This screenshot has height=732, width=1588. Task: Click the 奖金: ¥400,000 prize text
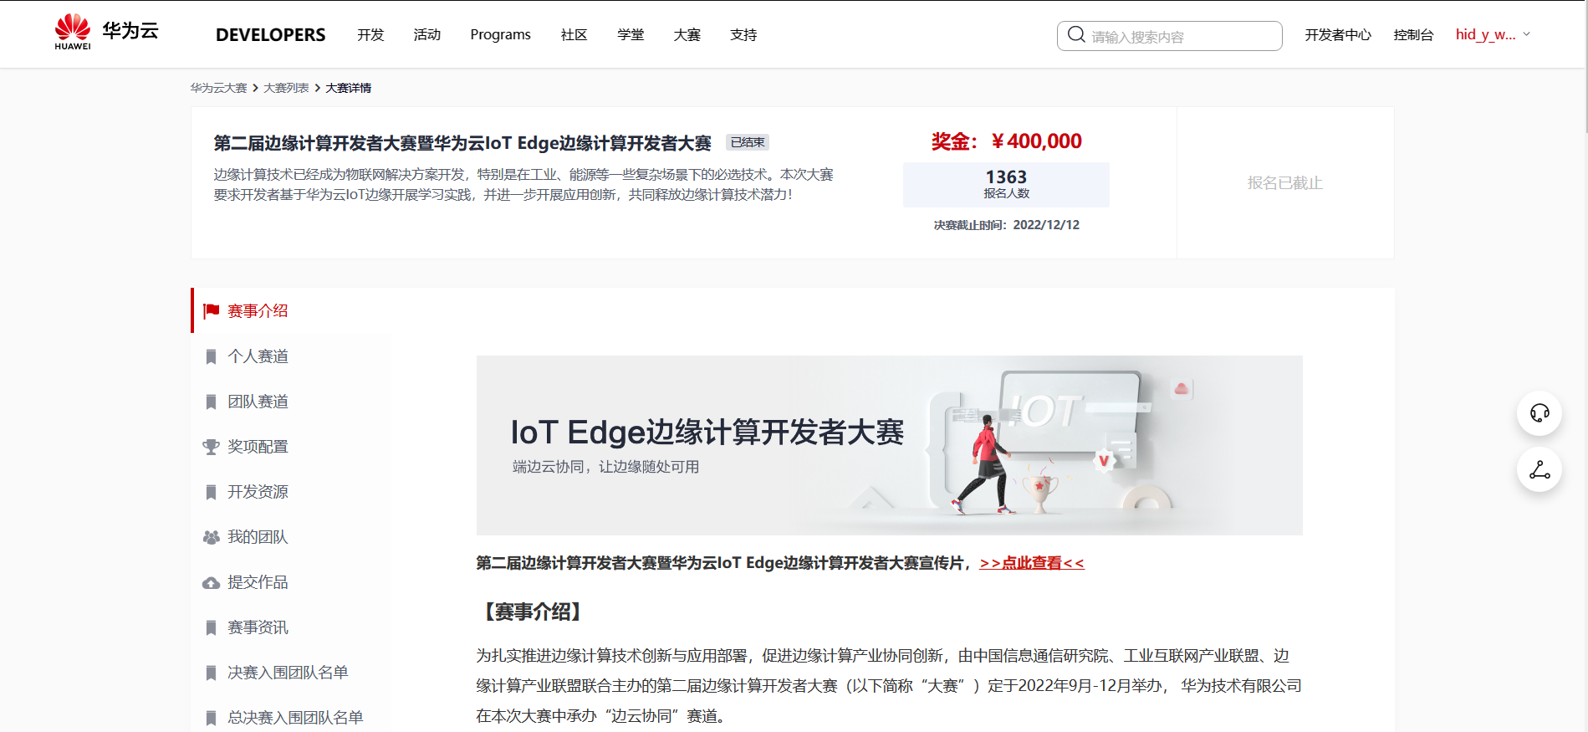[x=1007, y=141]
